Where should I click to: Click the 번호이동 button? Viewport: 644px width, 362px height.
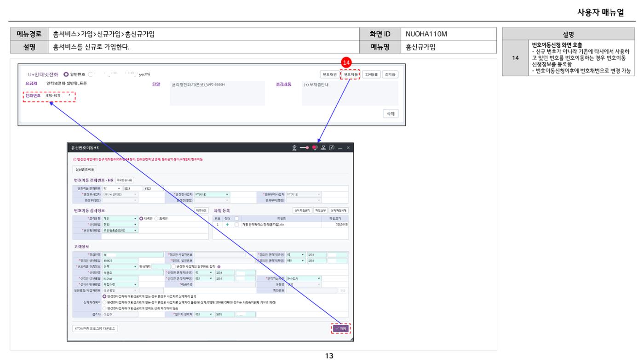pyautogui.click(x=351, y=74)
